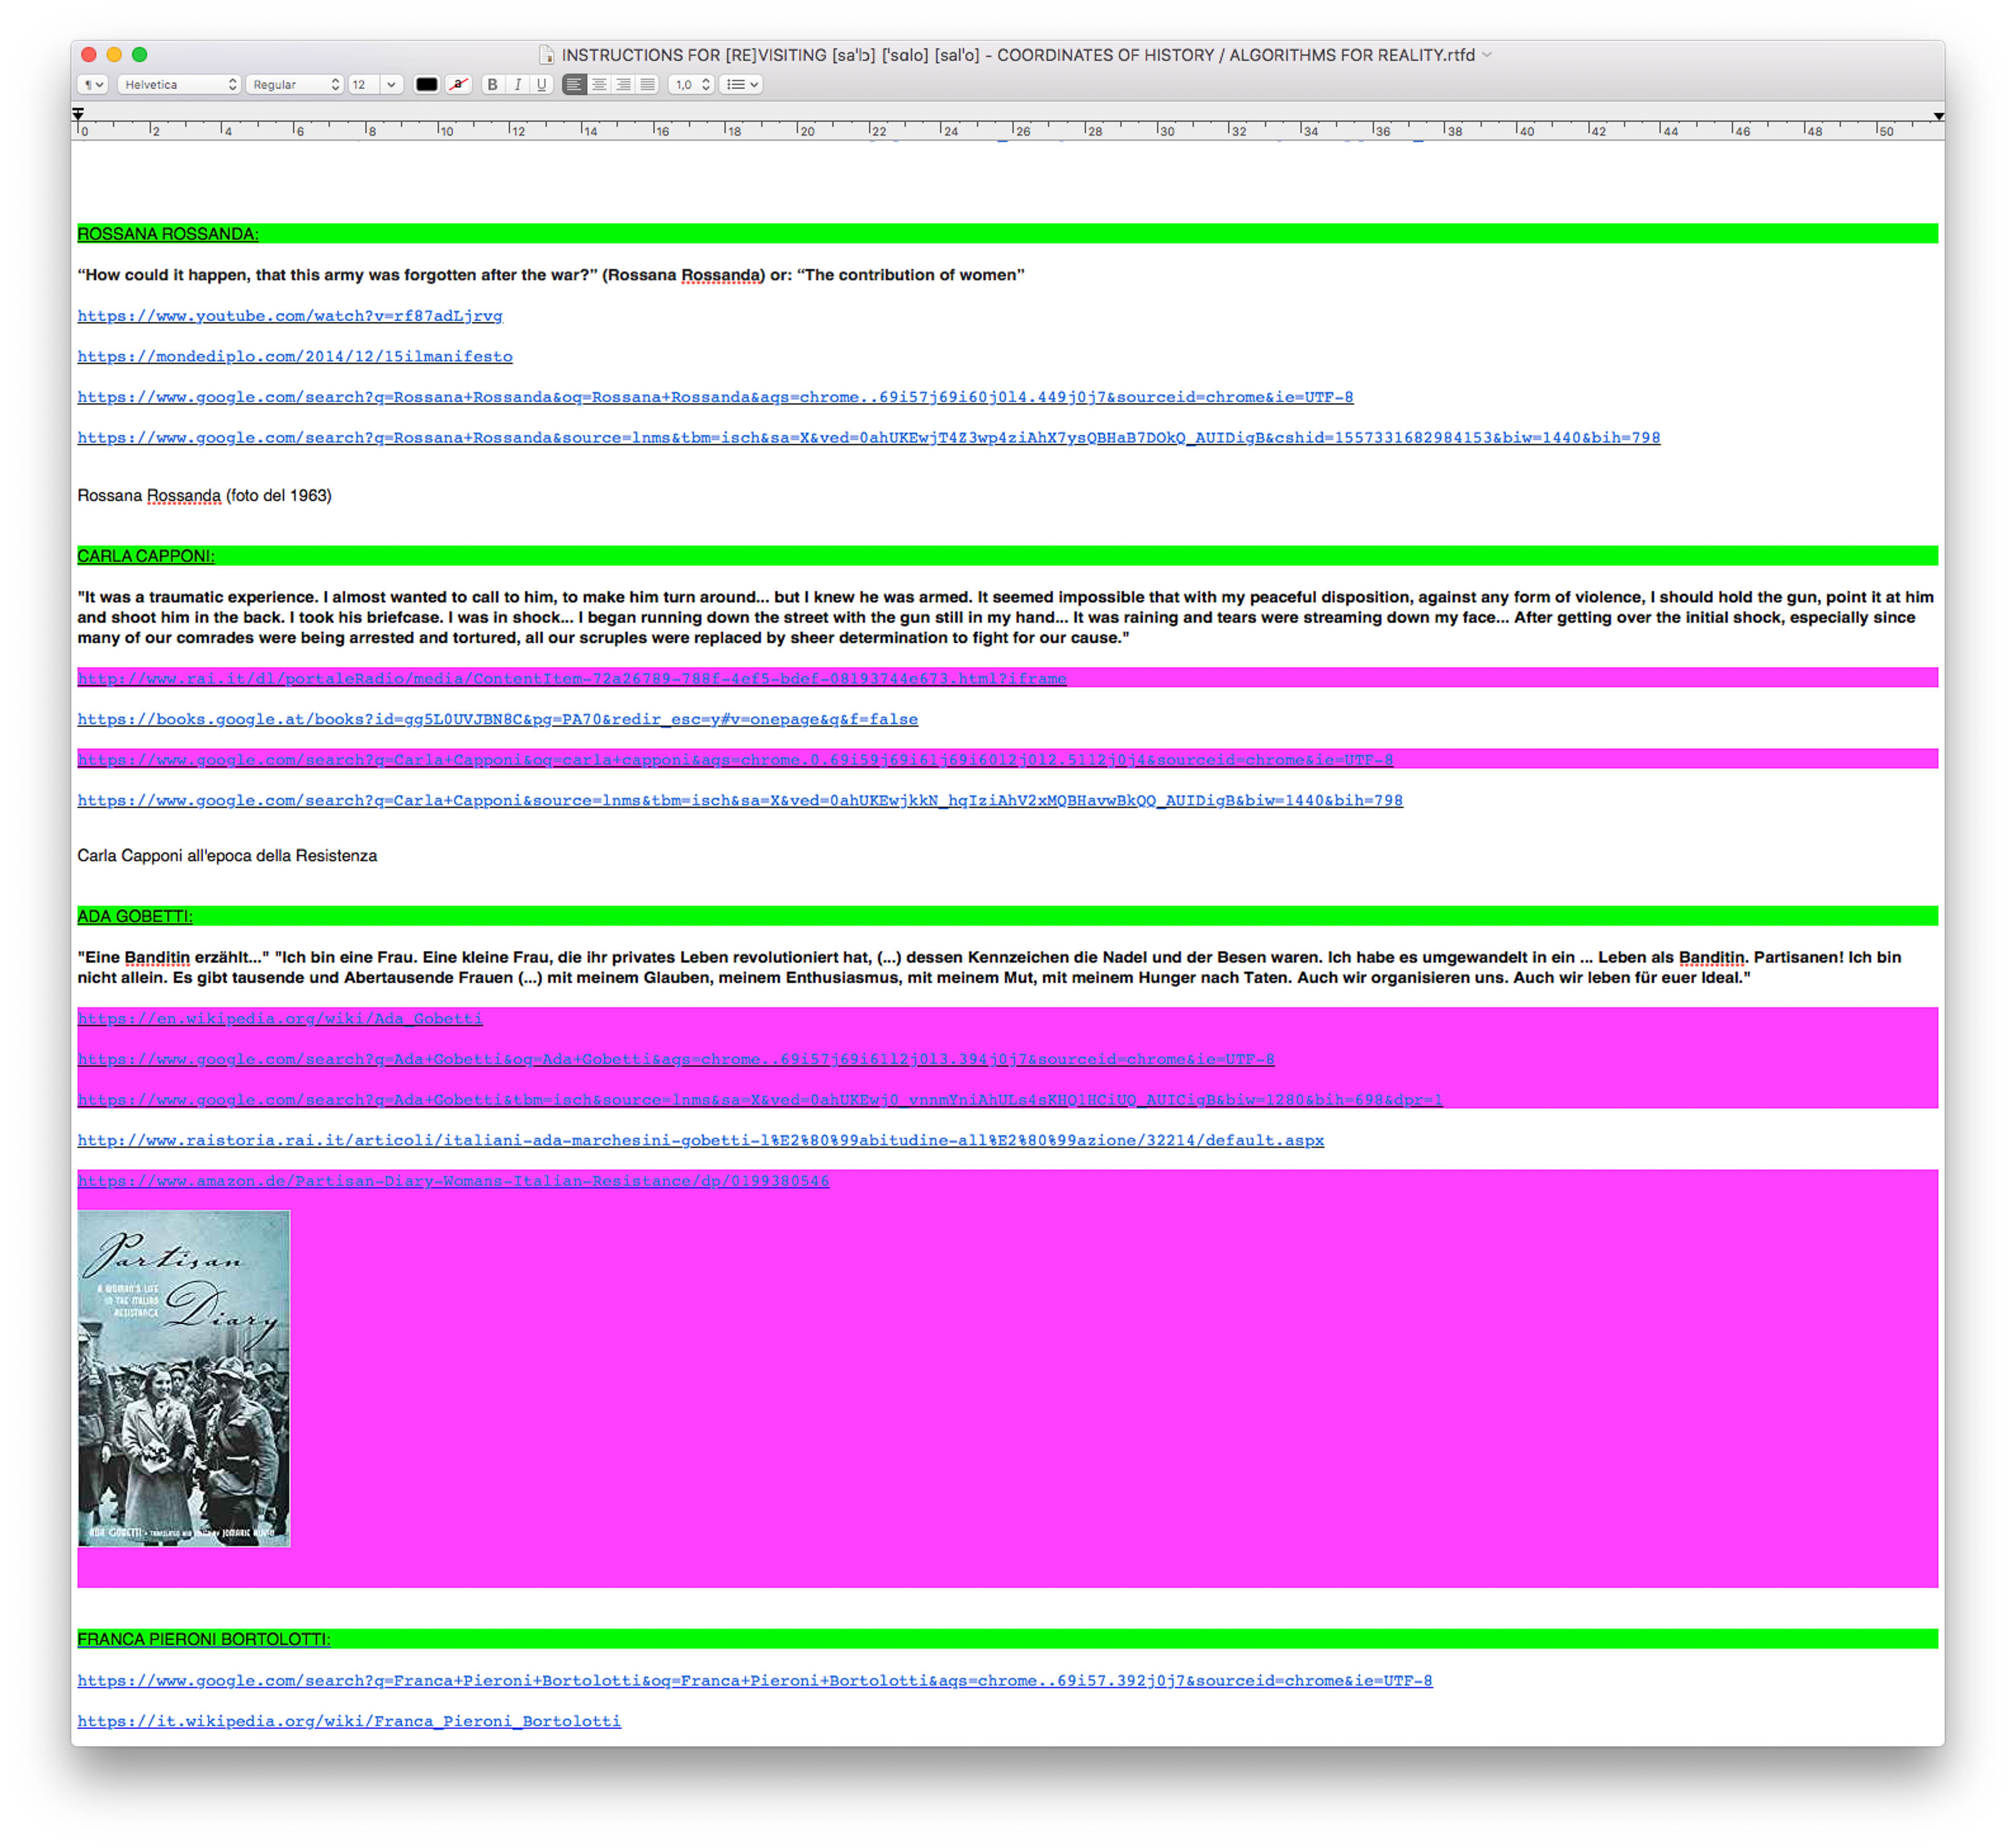Toggle bold formatting button
Image resolution: width=2016 pixels, height=1848 pixels.
[x=492, y=85]
